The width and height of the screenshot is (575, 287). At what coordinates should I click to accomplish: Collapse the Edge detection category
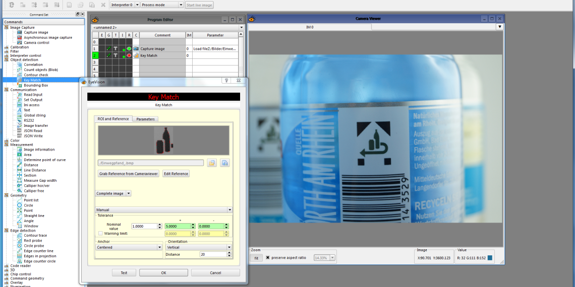pos(7,231)
